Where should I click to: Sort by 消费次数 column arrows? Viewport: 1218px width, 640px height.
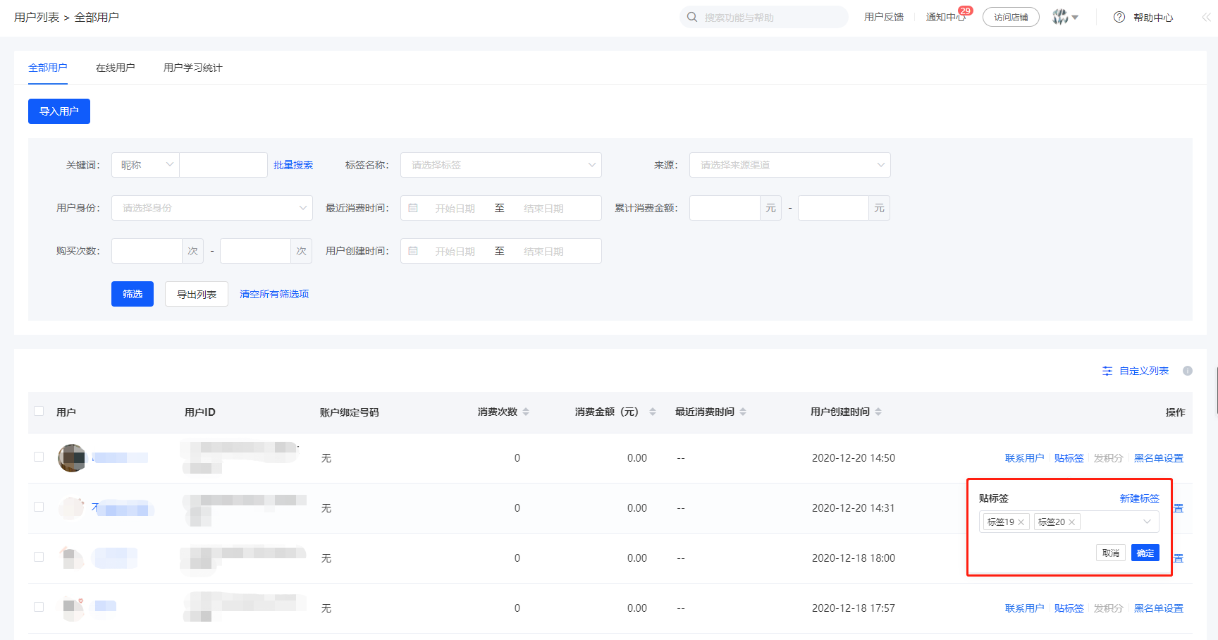526,412
